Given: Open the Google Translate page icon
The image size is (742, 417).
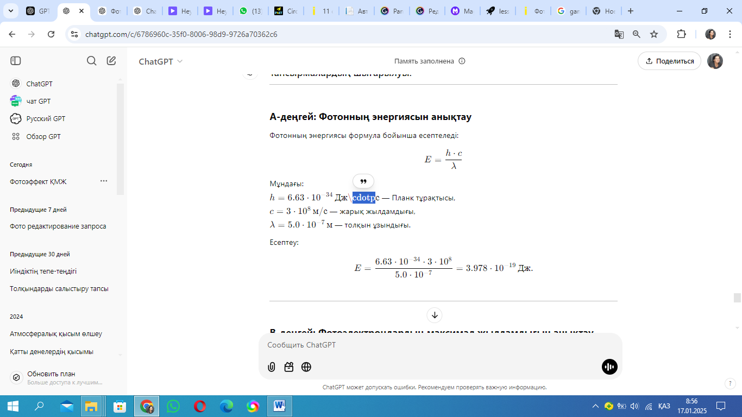Looking at the screenshot, I should coord(619,34).
